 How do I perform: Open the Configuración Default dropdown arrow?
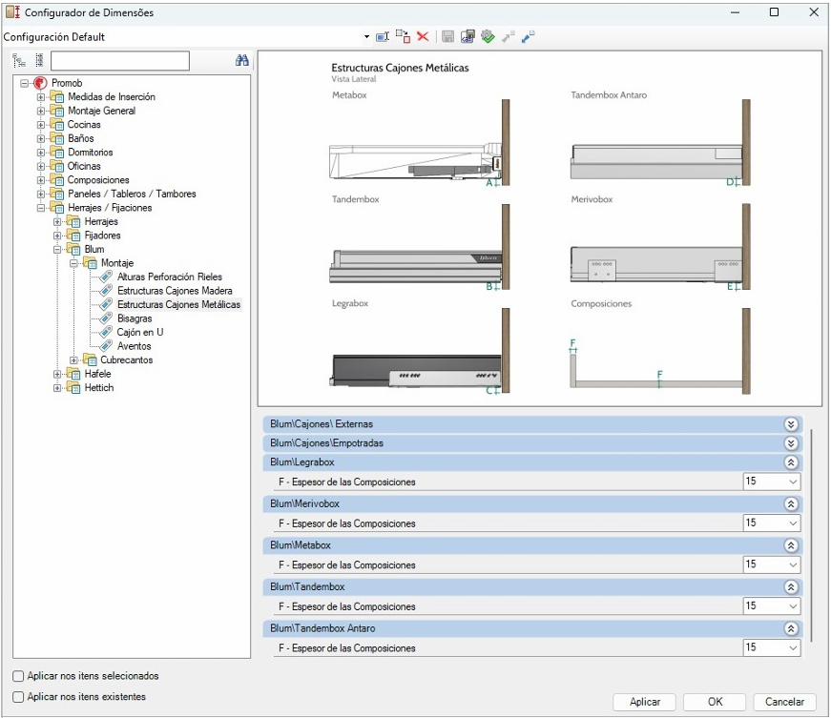pyautogui.click(x=366, y=37)
